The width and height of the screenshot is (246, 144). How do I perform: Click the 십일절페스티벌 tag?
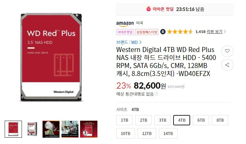click(147, 32)
